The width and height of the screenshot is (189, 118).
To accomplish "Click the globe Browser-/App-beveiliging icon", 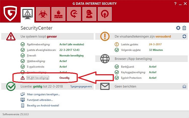I will (x=105, y=59).
